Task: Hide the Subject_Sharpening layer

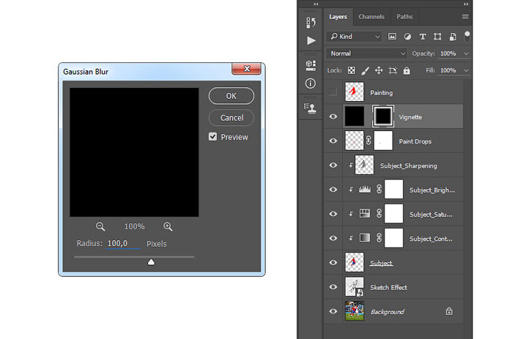Action: 333,165
